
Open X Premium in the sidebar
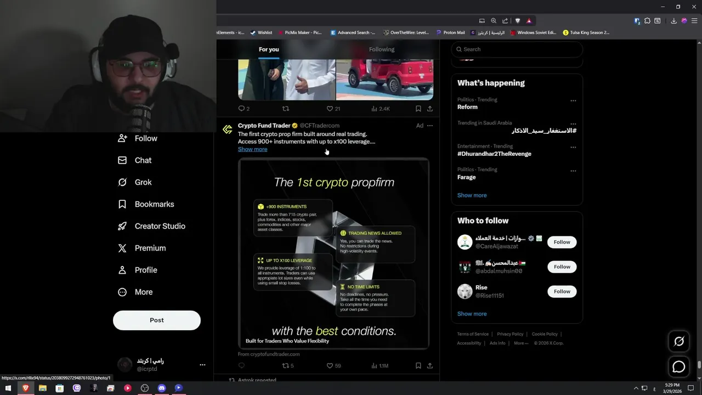[141, 248]
